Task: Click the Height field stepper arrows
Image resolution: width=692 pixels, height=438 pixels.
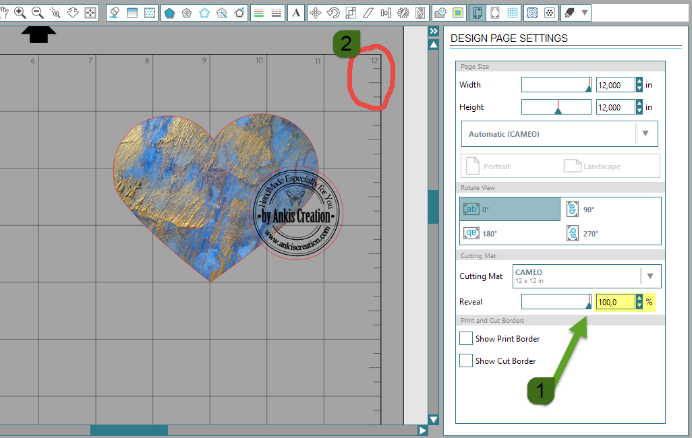Action: pyautogui.click(x=639, y=106)
